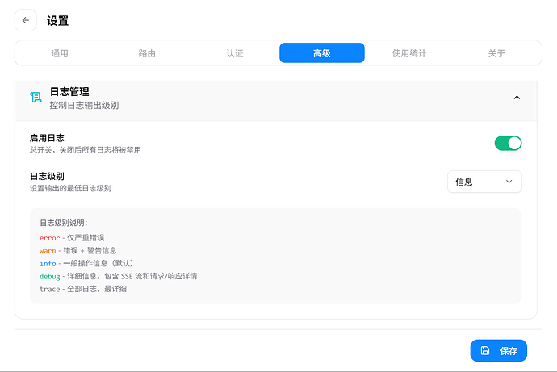The image size is (557, 372).
Task: Click the orange warn level label
Action: point(48,251)
